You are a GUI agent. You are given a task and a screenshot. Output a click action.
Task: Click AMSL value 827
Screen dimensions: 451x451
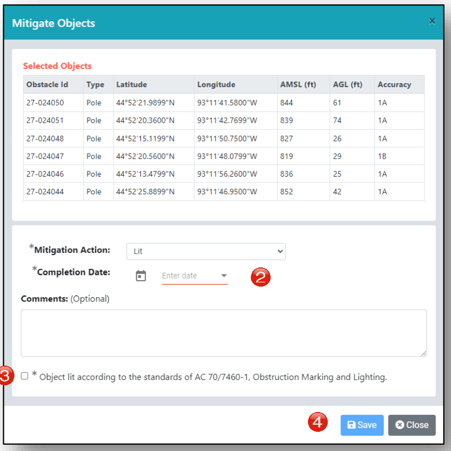(x=287, y=139)
